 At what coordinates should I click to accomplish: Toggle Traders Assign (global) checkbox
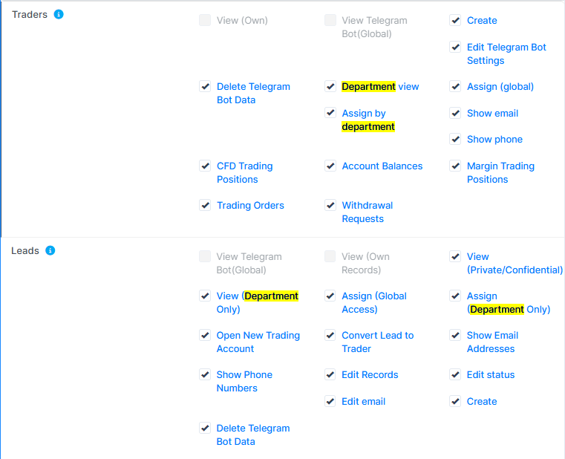455,87
